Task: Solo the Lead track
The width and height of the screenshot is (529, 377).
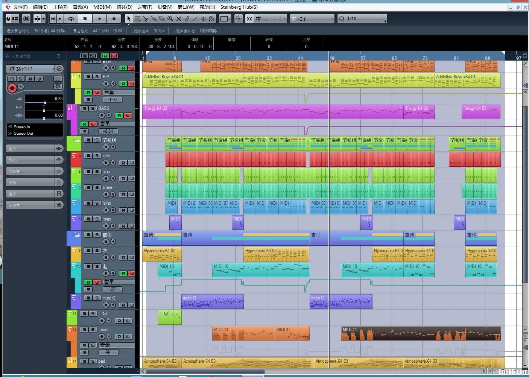Action: click(93, 329)
